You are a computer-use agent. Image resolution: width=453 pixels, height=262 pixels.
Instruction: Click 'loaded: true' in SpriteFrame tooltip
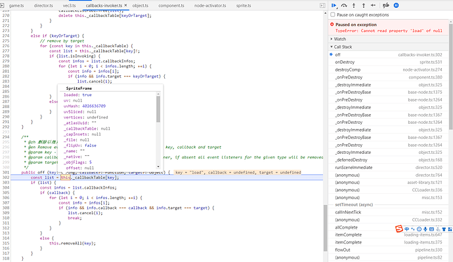point(77,95)
